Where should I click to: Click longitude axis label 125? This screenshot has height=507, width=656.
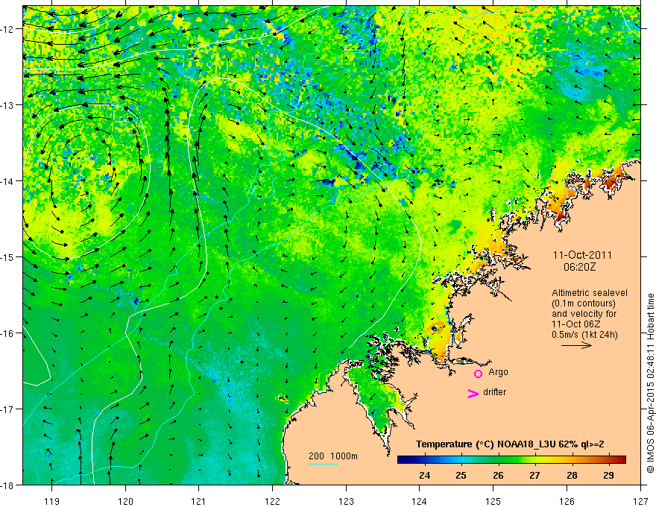[493, 501]
